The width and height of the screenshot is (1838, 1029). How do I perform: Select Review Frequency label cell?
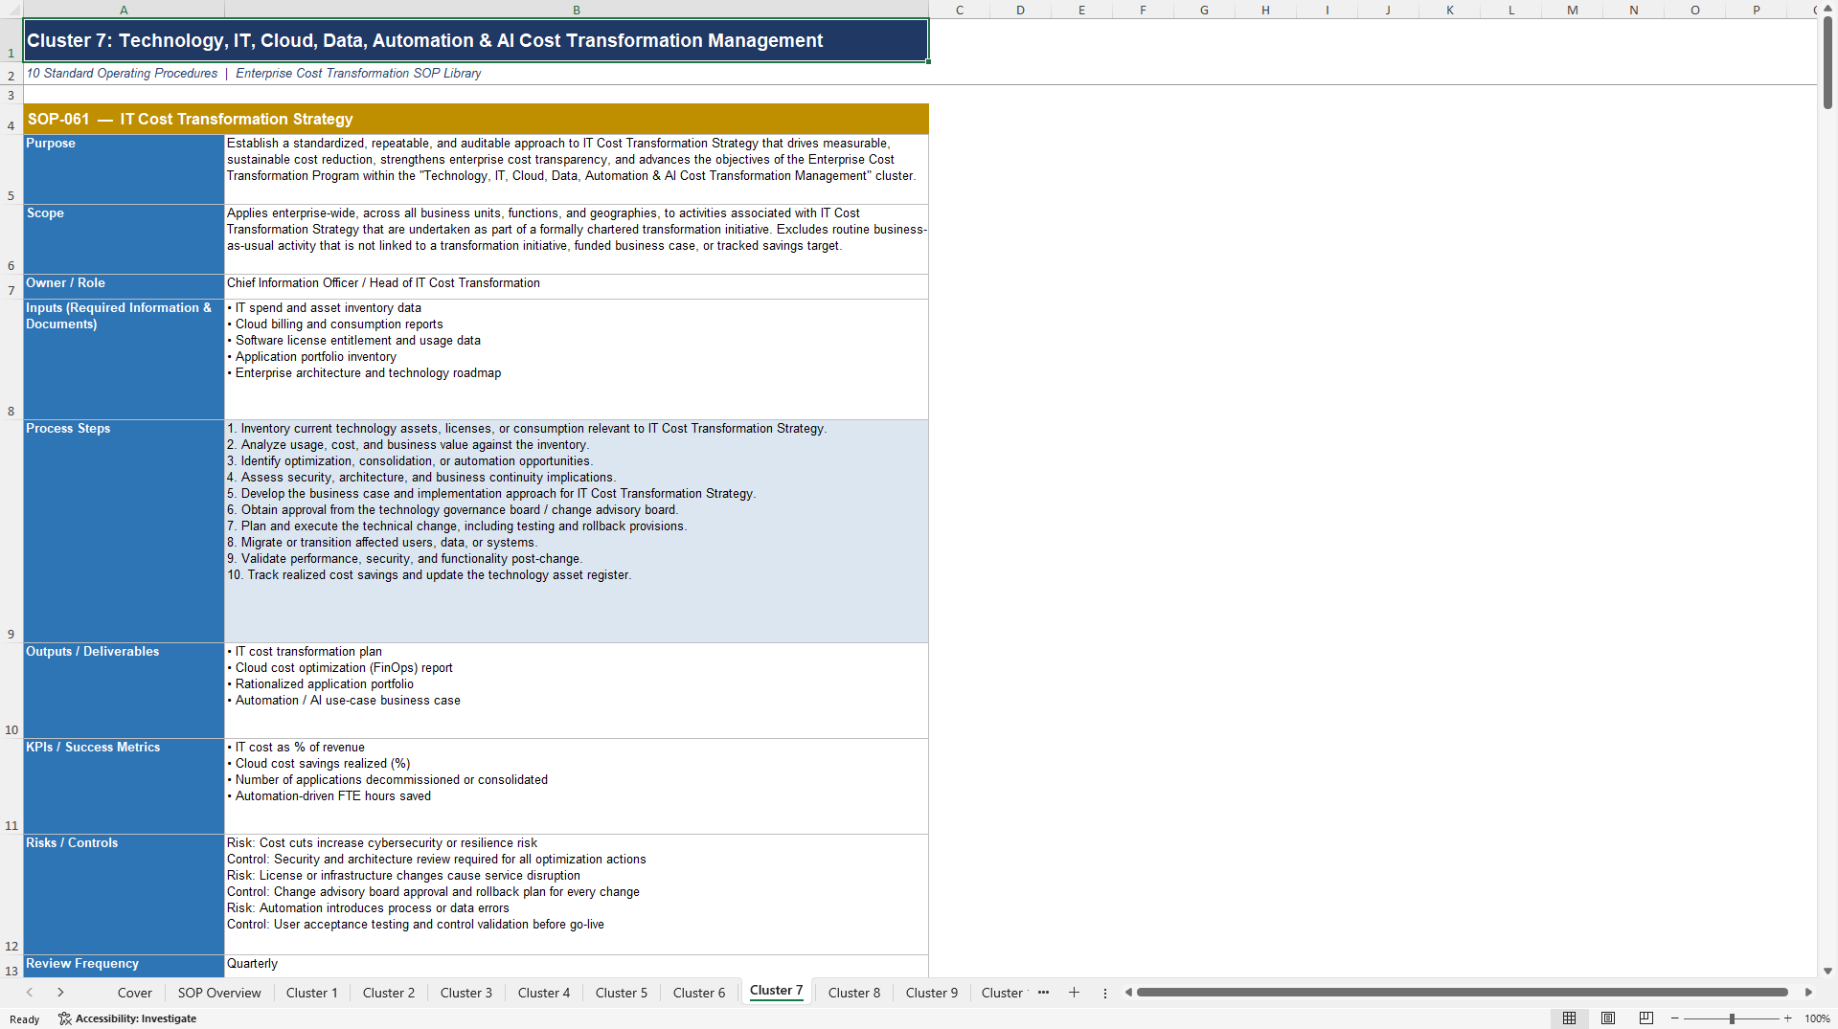click(x=124, y=966)
